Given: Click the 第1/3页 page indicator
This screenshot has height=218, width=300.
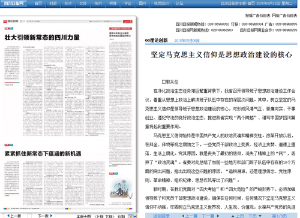Looking at the screenshot, I should [280, 216].
